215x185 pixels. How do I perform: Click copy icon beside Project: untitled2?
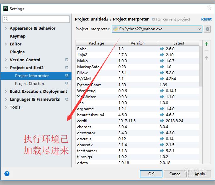point(67,68)
